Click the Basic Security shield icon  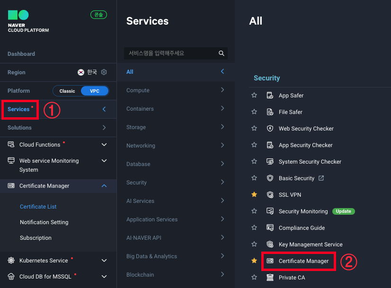coord(270,178)
